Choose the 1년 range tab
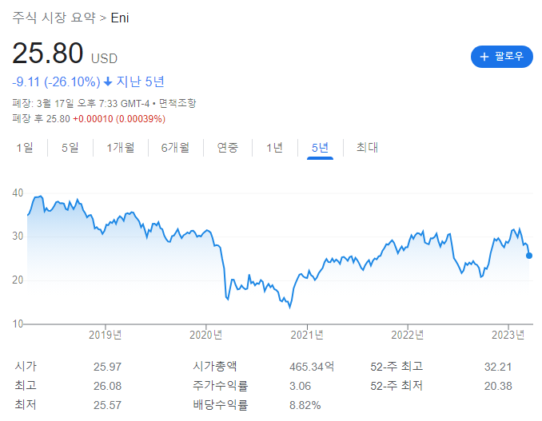This screenshot has width=542, height=421. [274, 148]
